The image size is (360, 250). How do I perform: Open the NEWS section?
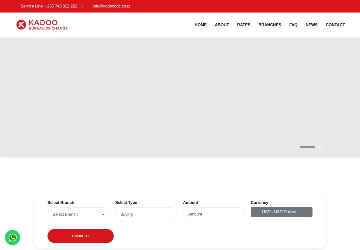[311, 25]
